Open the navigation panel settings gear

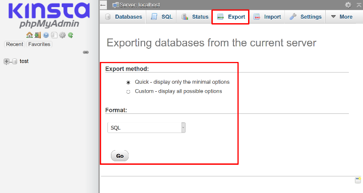63,35
